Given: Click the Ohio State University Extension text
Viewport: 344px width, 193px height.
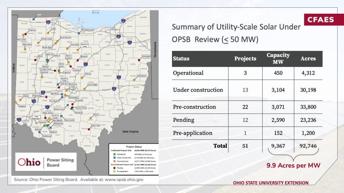Looking at the screenshot, I should click(x=271, y=183).
